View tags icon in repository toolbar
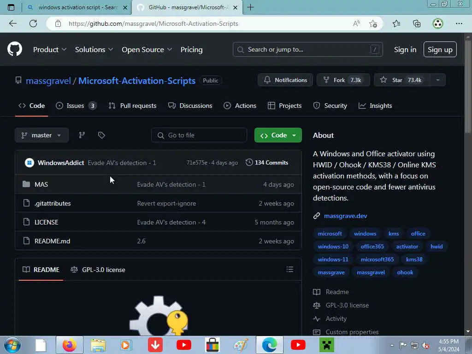 (101, 135)
